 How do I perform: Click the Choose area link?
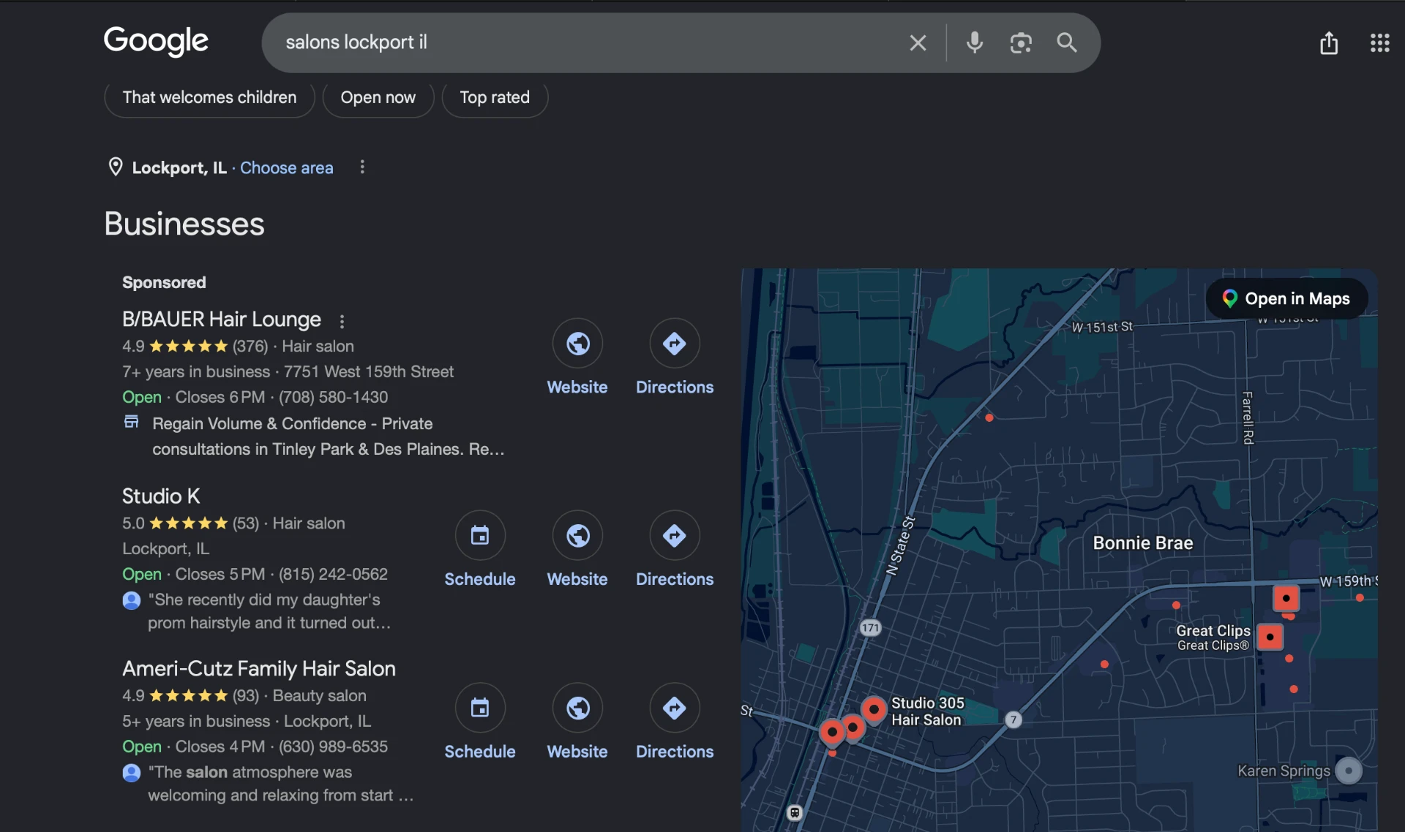coord(286,168)
